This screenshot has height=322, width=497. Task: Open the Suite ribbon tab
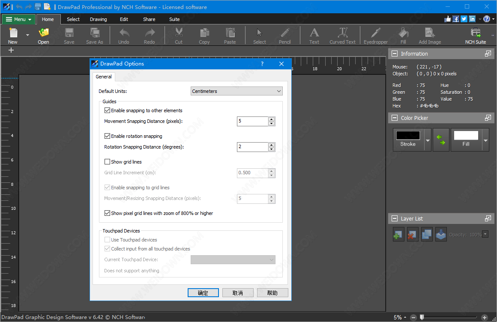click(x=174, y=19)
